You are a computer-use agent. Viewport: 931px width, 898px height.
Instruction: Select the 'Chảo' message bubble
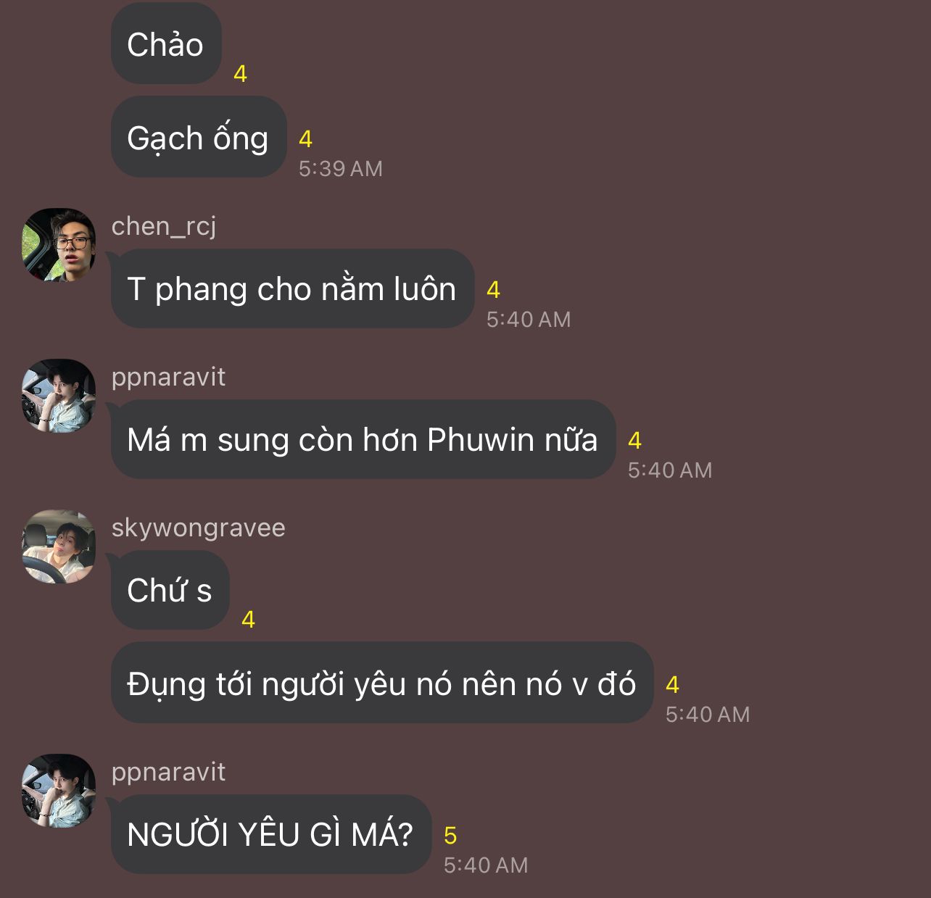click(166, 45)
